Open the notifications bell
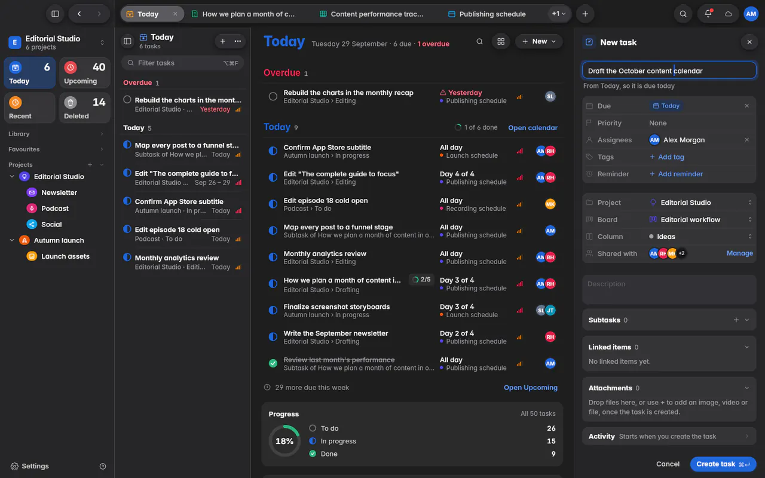 pyautogui.click(x=708, y=14)
